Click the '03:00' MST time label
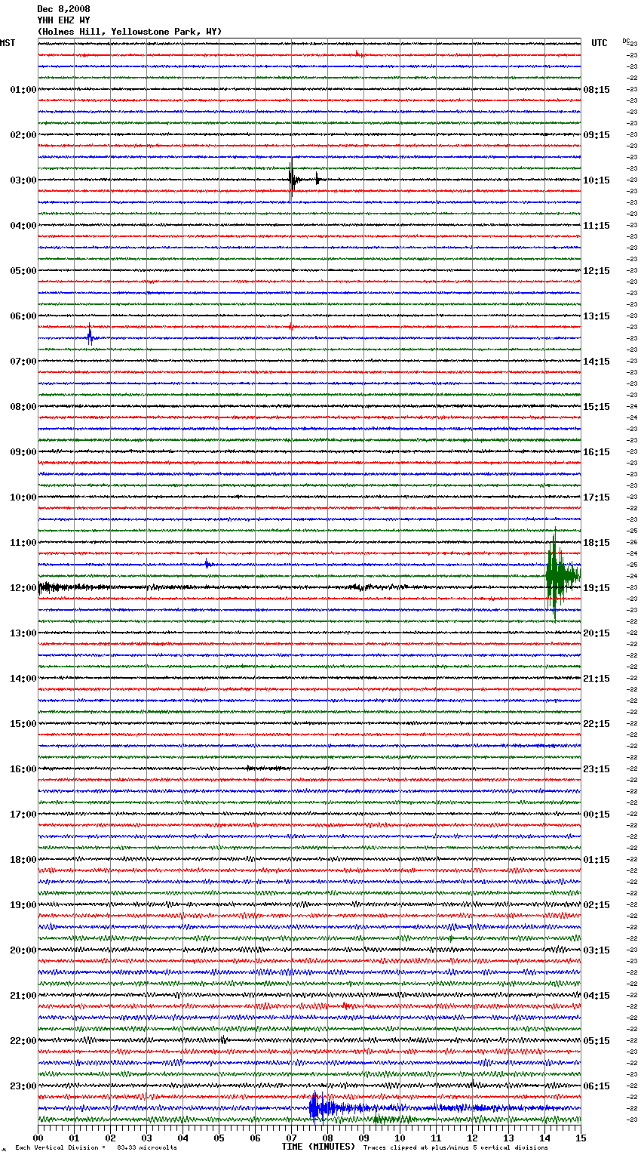Viewport: 641px width, 1158px height. (x=23, y=180)
